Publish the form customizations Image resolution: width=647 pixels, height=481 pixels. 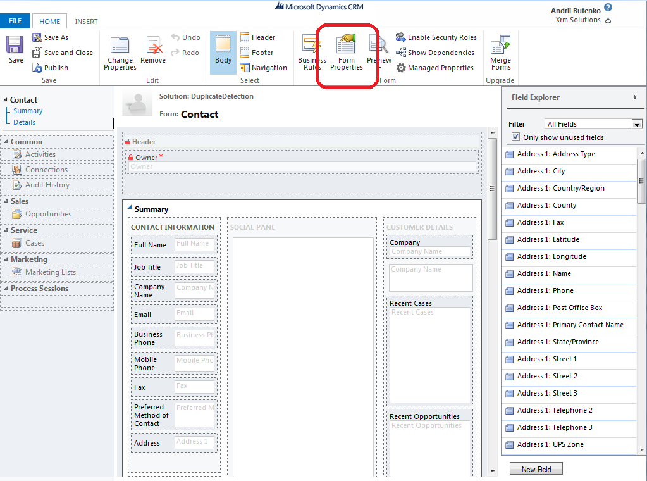pos(51,68)
